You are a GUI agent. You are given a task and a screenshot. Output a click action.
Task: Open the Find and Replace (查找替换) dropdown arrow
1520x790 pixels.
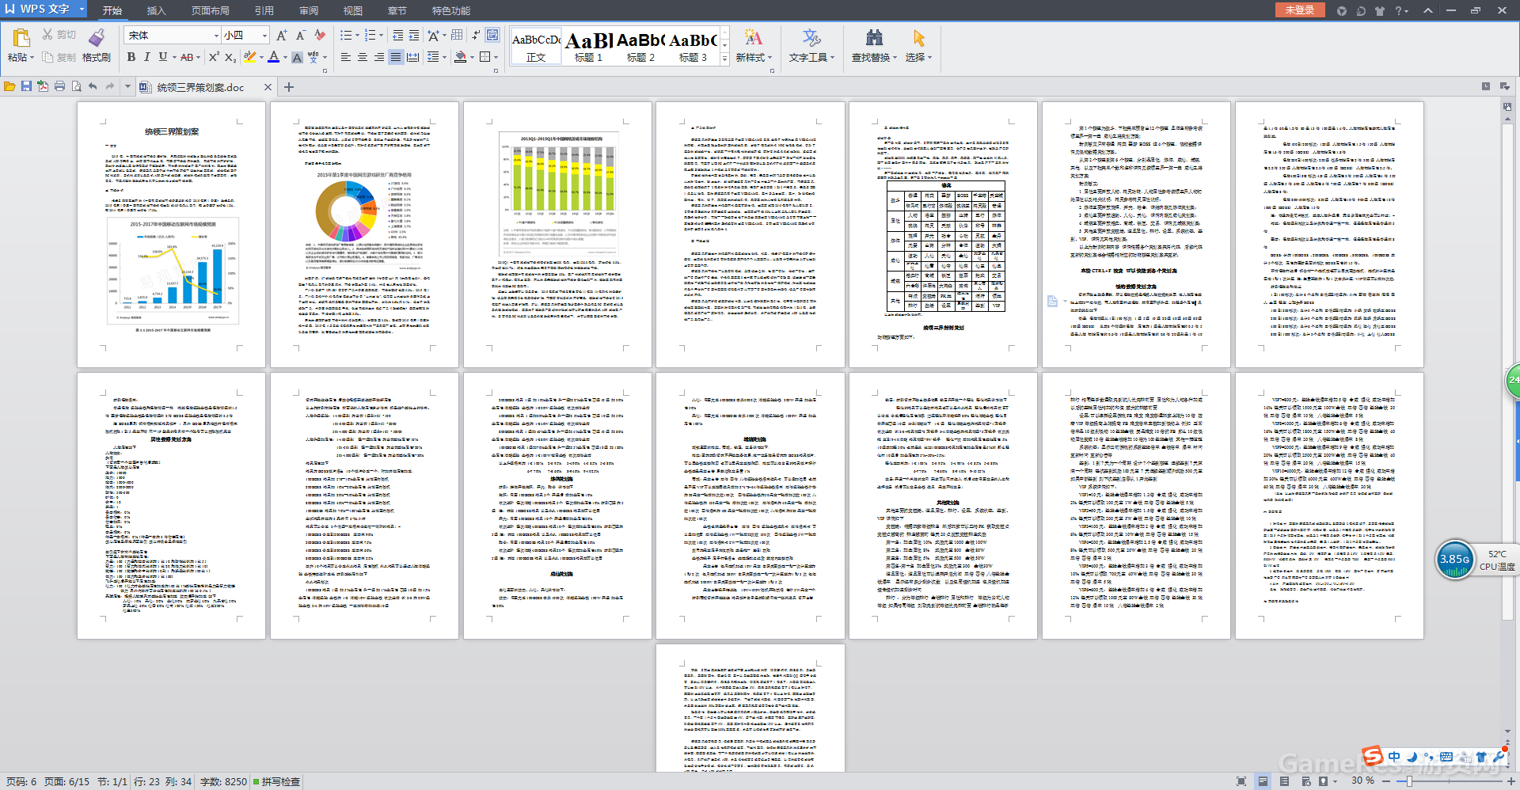(895, 58)
